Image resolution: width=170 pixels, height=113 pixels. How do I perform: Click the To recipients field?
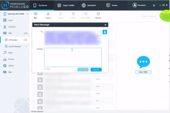tap(73, 38)
